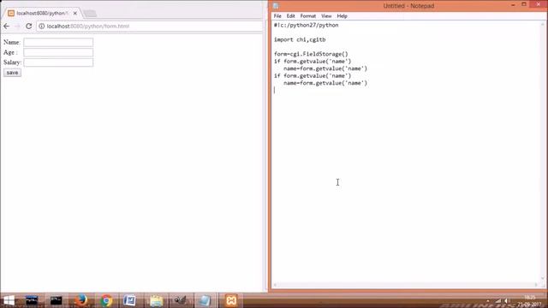Click the 'form=cgi.FieldStorage()' line in Notepad

[x=311, y=54]
